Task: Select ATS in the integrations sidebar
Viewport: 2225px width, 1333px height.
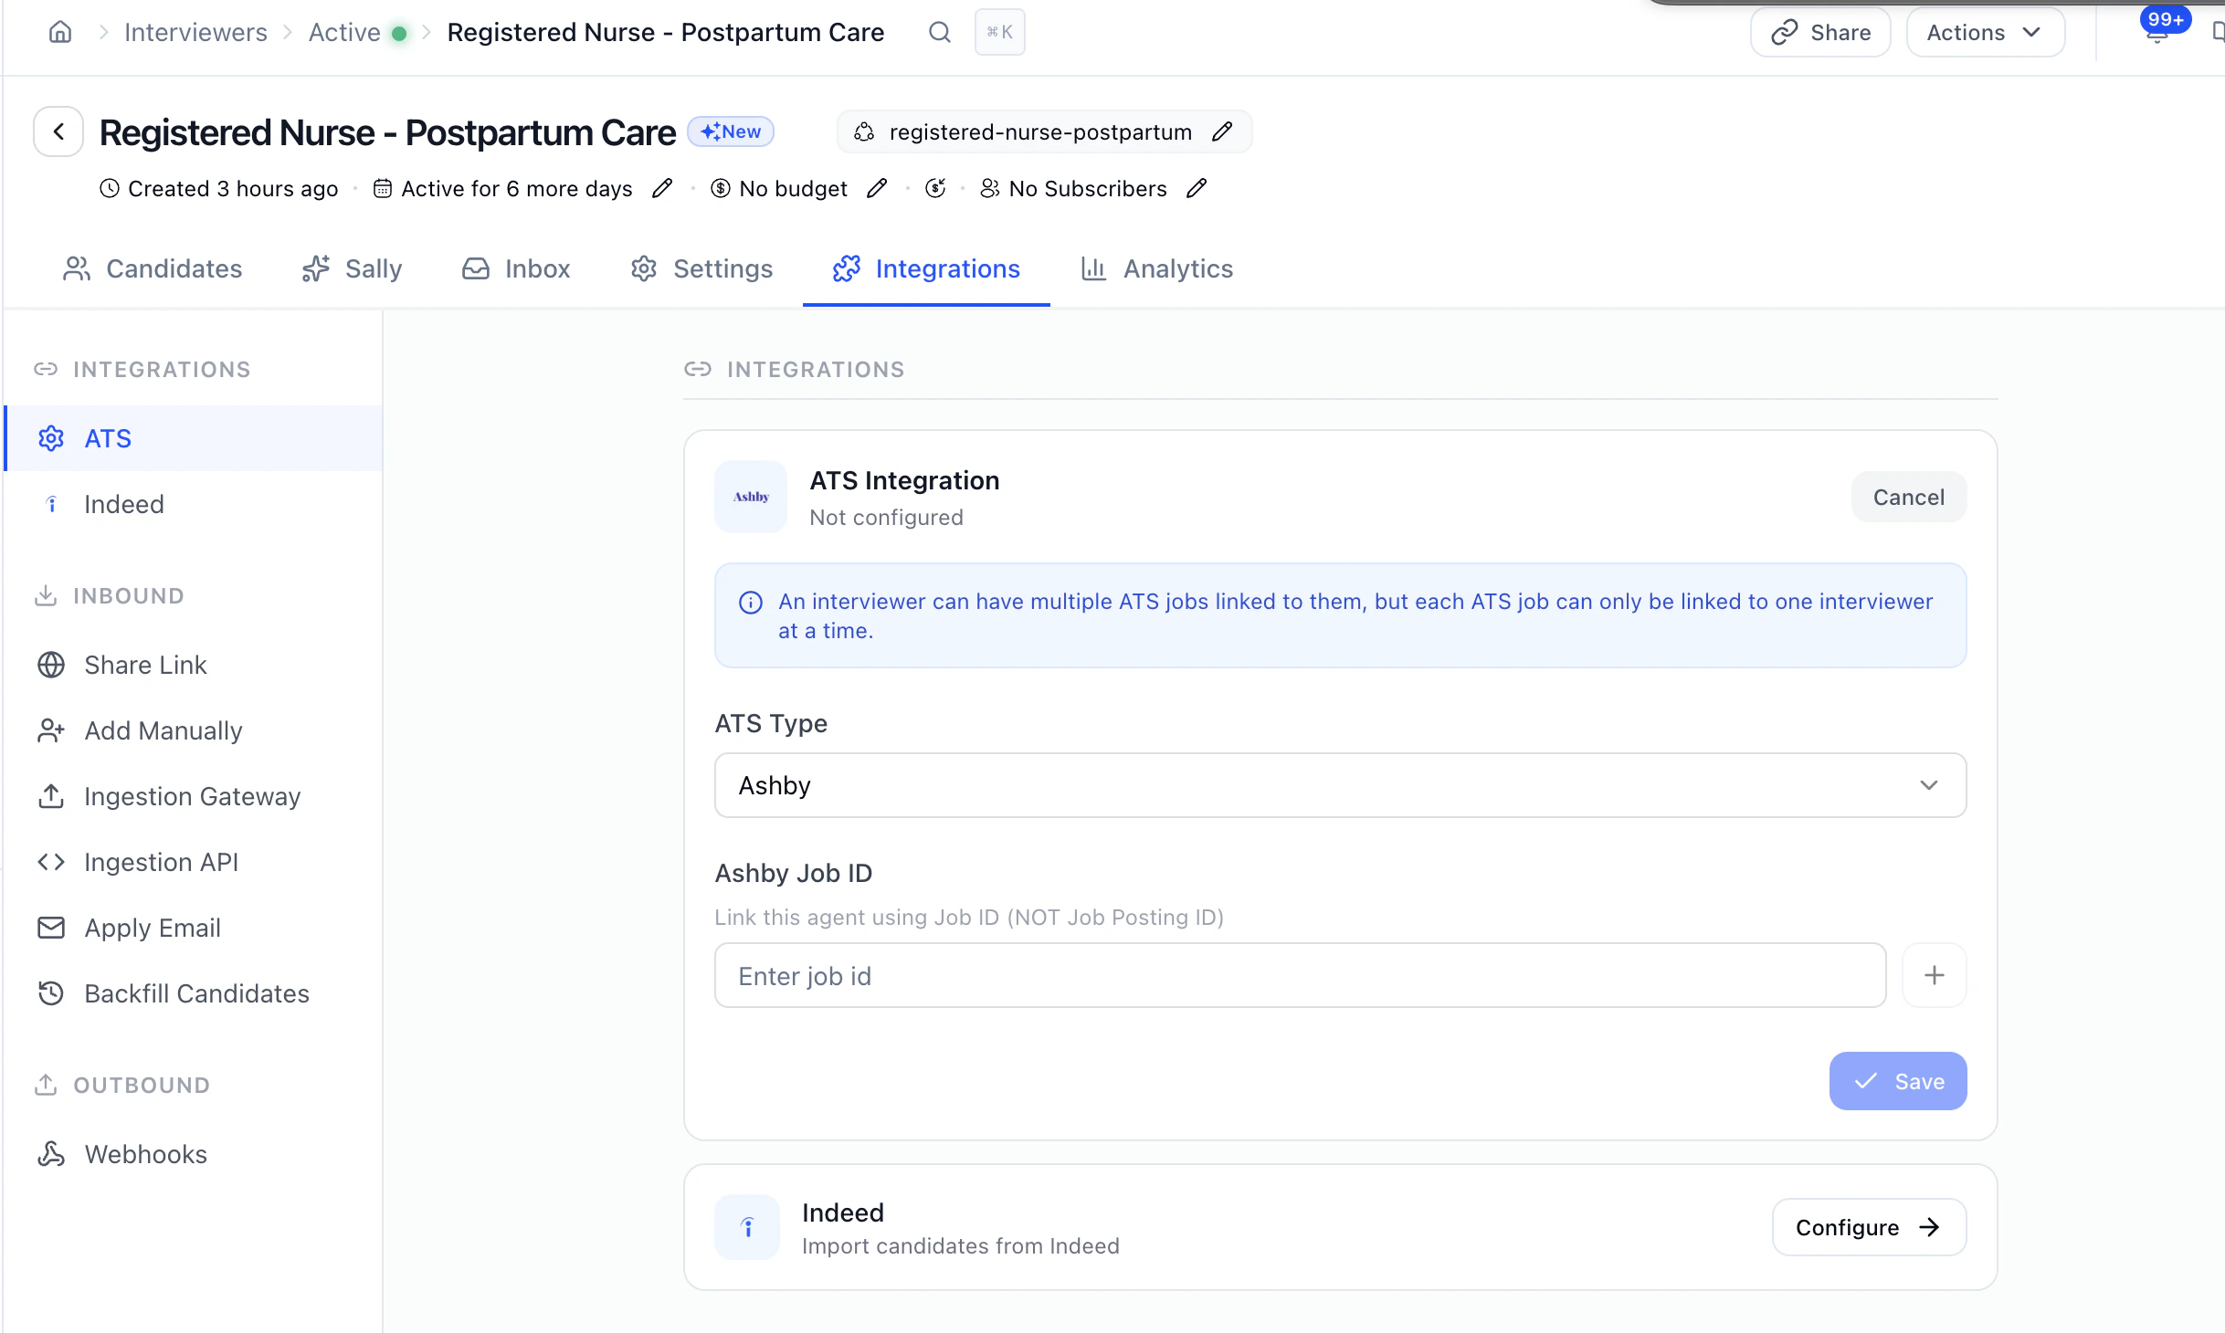Action: (x=193, y=438)
